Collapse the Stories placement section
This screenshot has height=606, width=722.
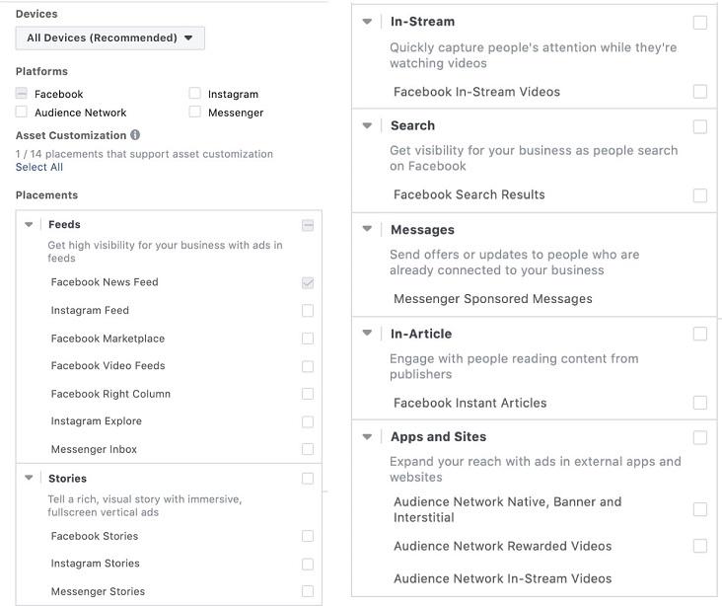point(29,479)
